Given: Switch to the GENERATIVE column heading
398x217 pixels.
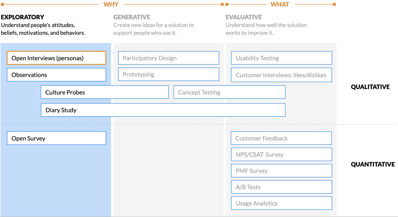Looking at the screenshot, I should pos(132,17).
